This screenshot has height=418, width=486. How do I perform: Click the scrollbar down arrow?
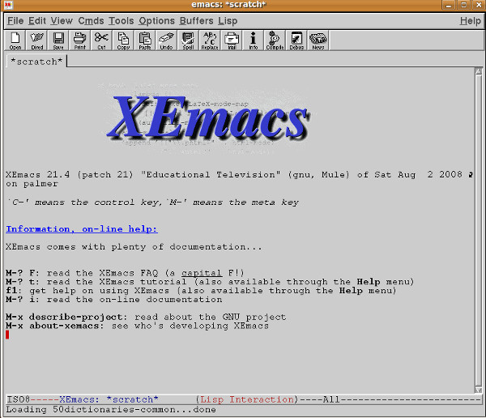[x=478, y=390]
